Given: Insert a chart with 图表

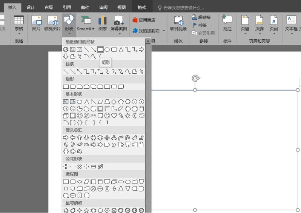Looking at the screenshot, I should (103, 23).
